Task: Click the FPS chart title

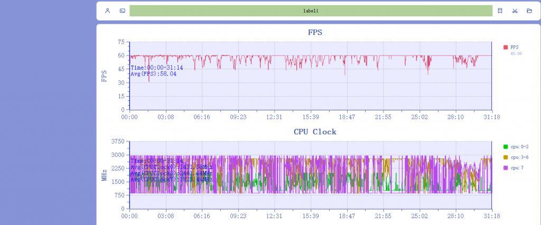Action: coord(315,32)
